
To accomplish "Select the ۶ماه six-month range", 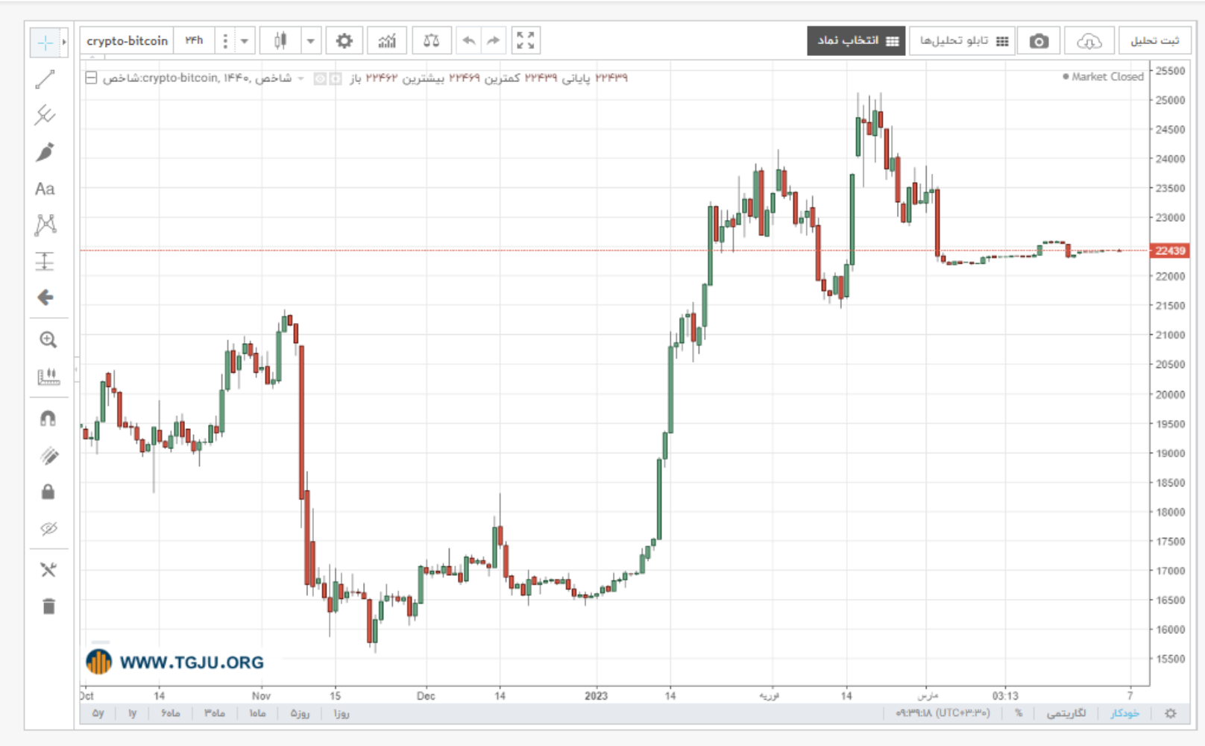I will pyautogui.click(x=171, y=713).
